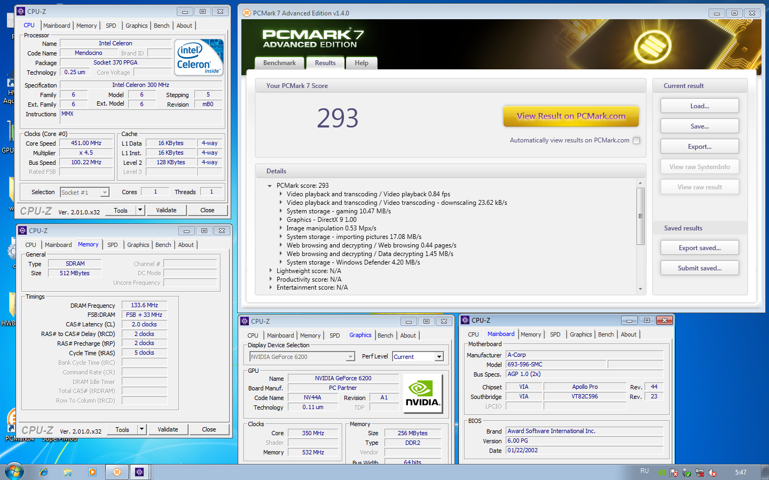
Task: Select the CPU-Z taskbar icon
Action: (139, 472)
